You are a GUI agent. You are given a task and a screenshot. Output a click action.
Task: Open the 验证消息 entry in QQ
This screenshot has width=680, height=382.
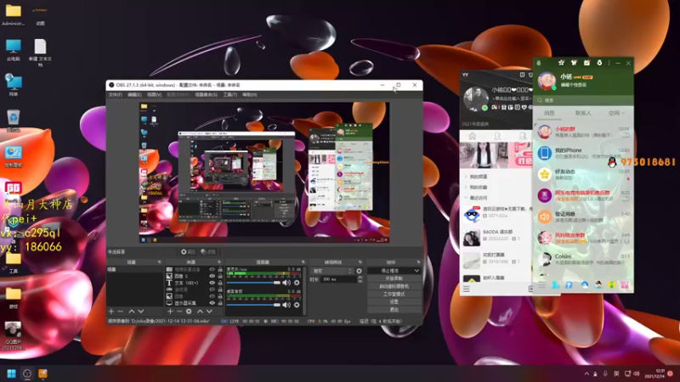(x=583, y=216)
